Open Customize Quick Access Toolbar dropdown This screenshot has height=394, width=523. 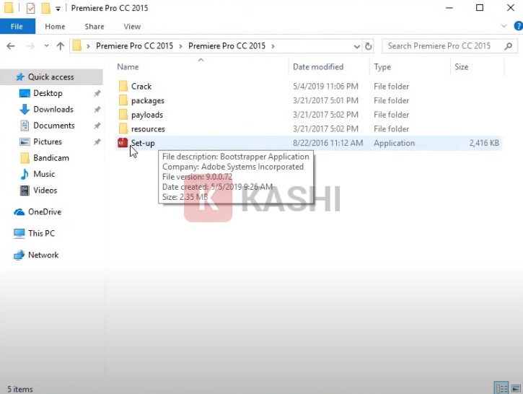(58, 9)
